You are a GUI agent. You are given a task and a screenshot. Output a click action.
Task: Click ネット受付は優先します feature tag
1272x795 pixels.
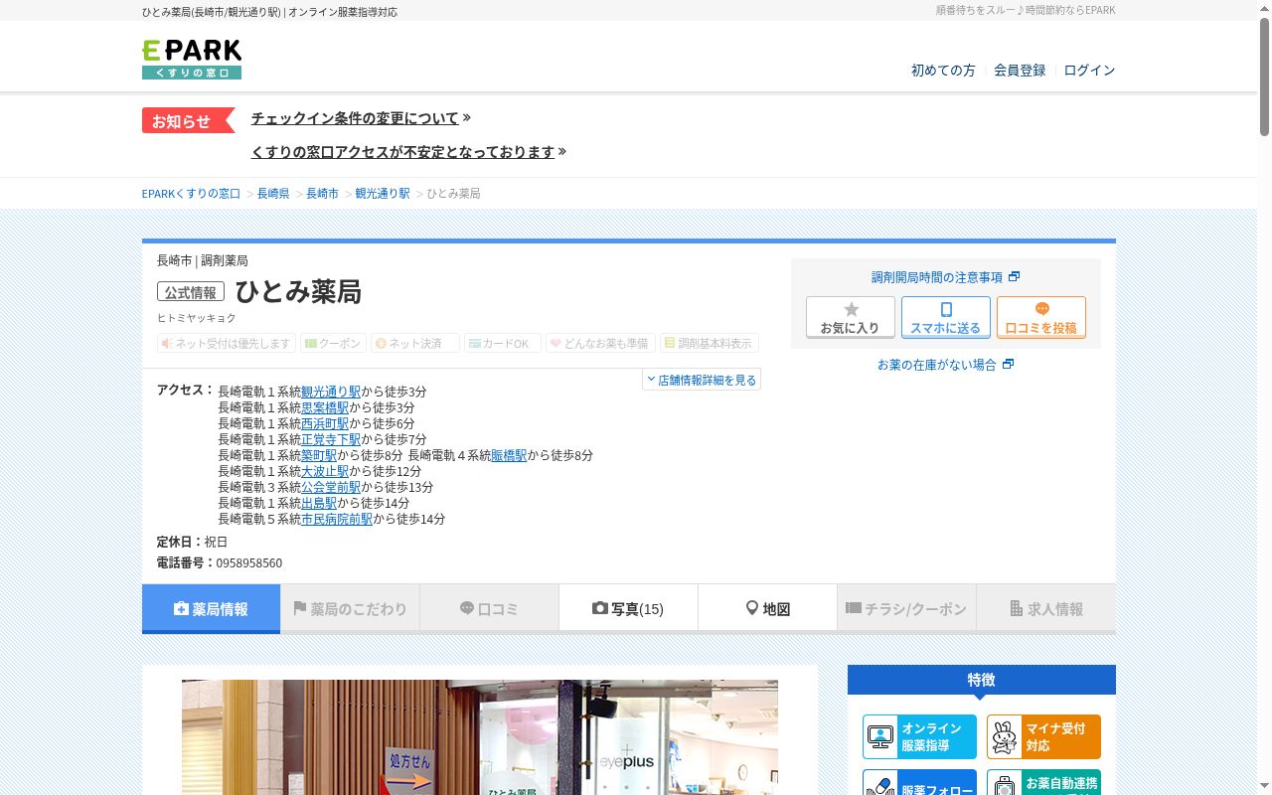(227, 343)
